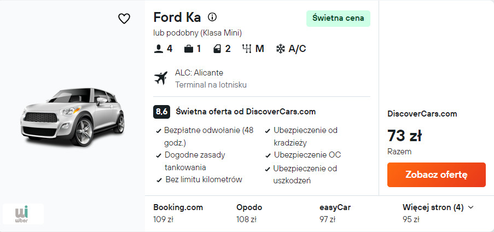Click the Wiber supplier logo
The width and height of the screenshot is (494, 232).
tap(23, 213)
